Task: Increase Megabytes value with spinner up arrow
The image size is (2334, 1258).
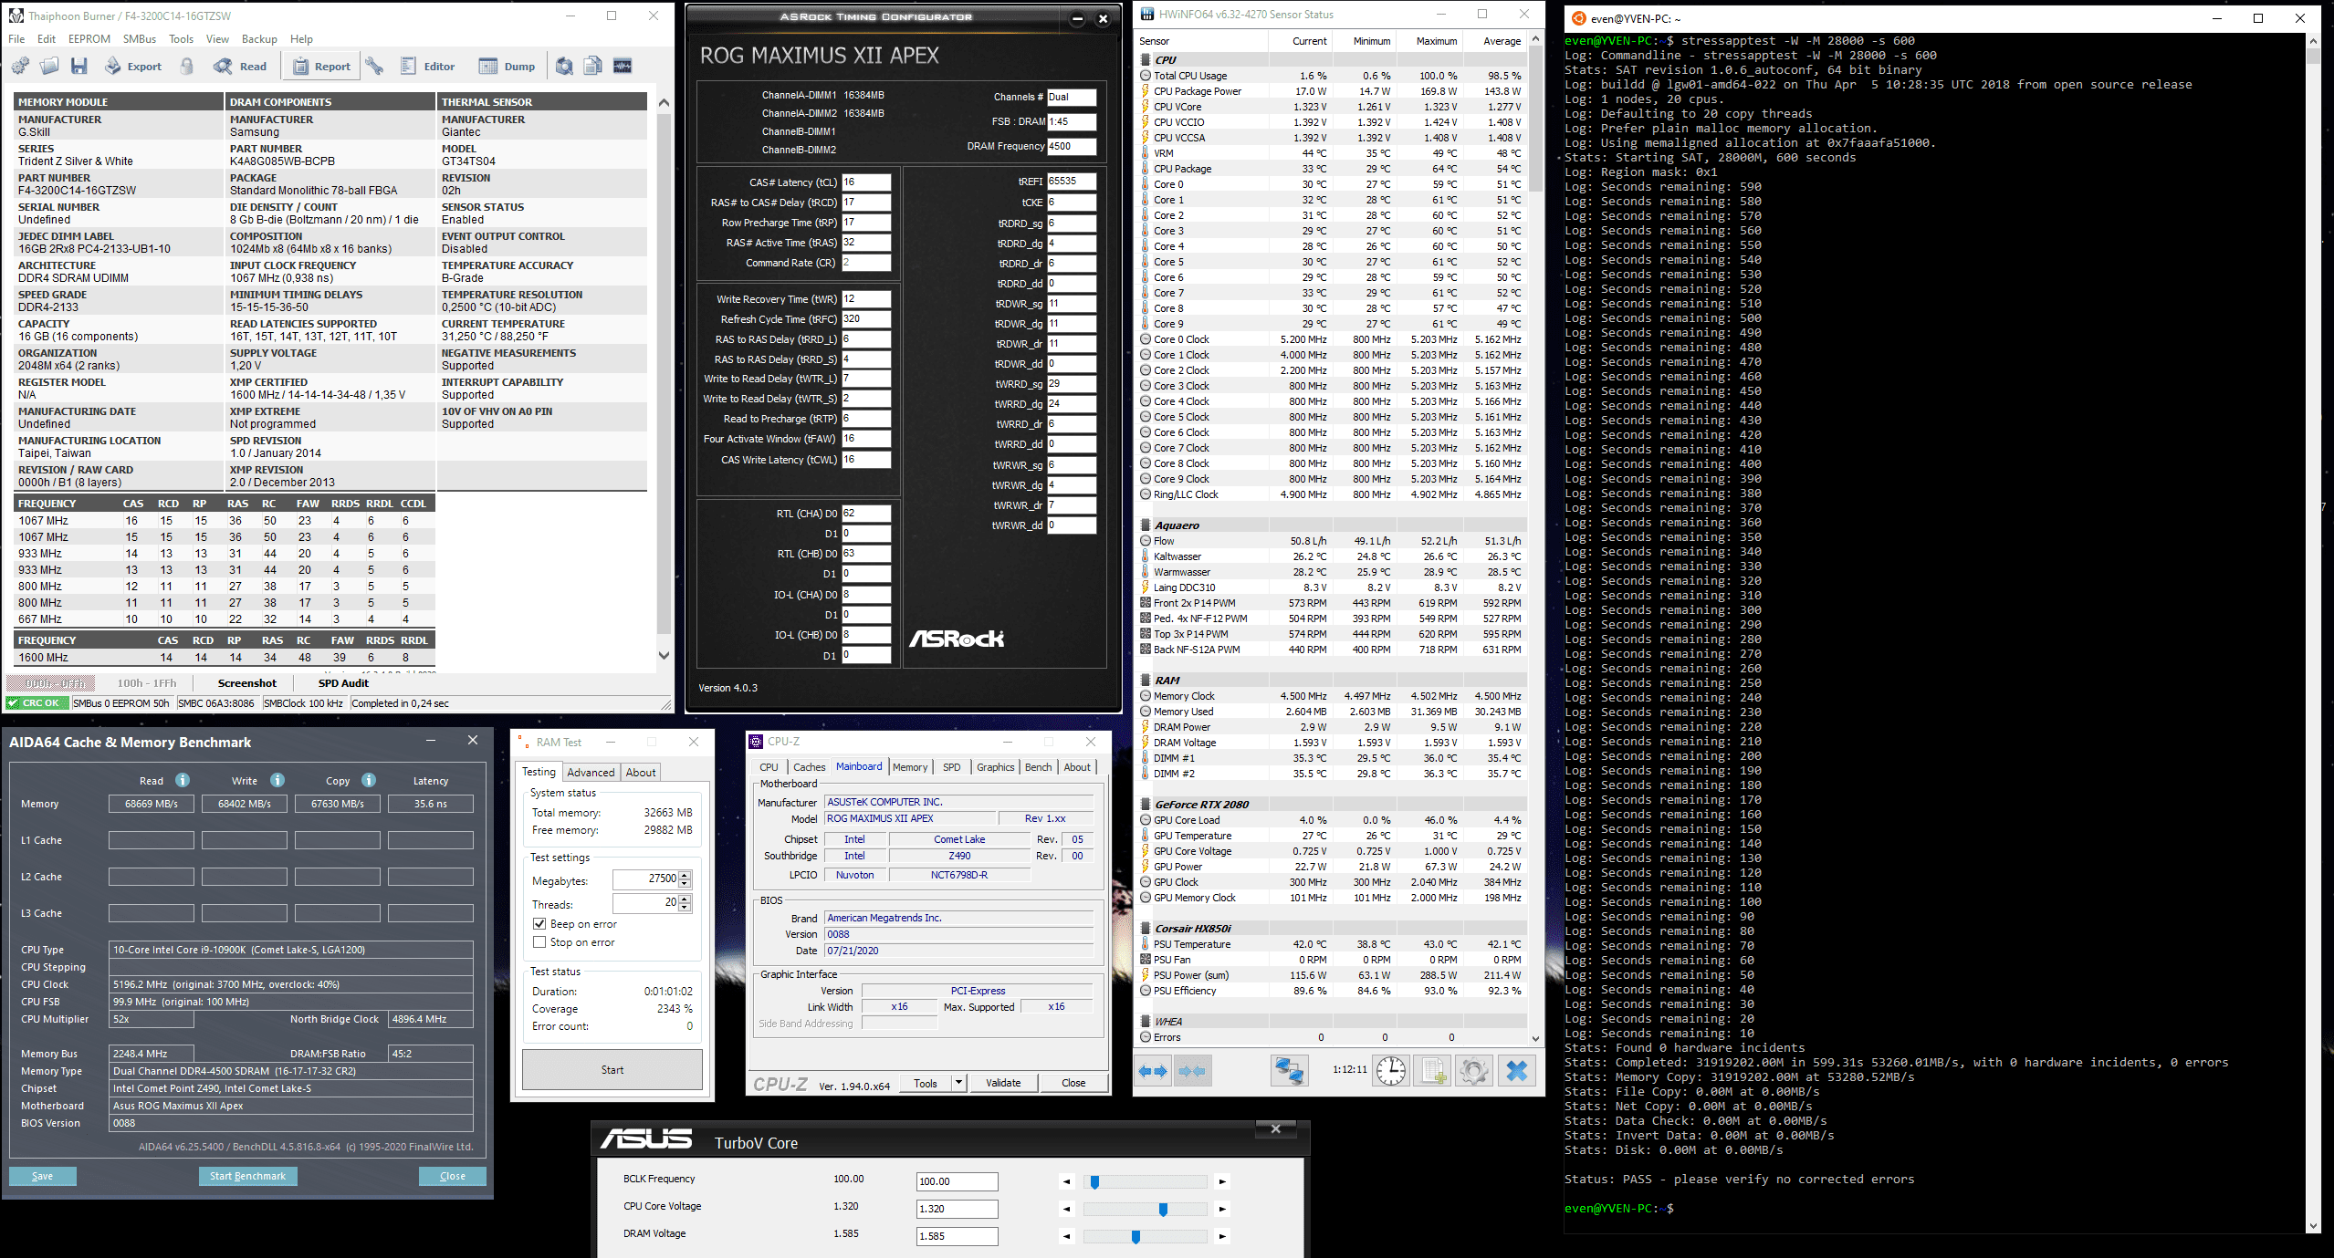Action: click(x=686, y=875)
